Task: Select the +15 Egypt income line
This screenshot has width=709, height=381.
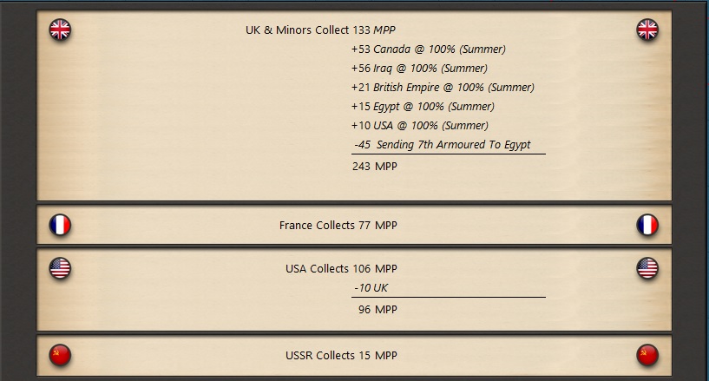Action: tap(423, 107)
